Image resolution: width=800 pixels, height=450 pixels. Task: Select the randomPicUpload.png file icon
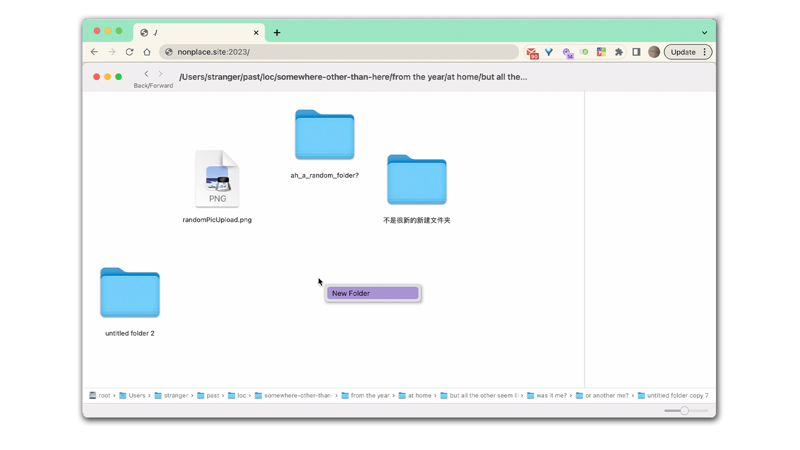[217, 179]
